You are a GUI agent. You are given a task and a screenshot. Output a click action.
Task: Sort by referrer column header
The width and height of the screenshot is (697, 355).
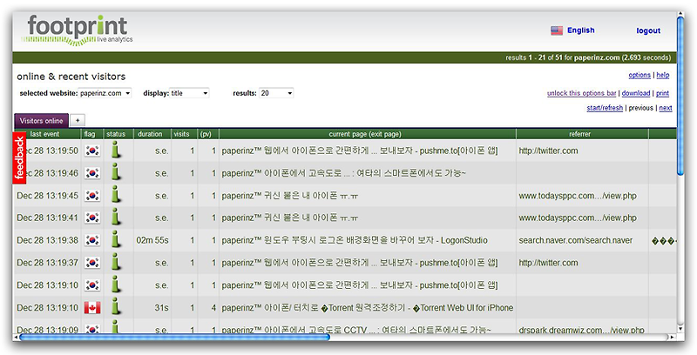point(579,134)
